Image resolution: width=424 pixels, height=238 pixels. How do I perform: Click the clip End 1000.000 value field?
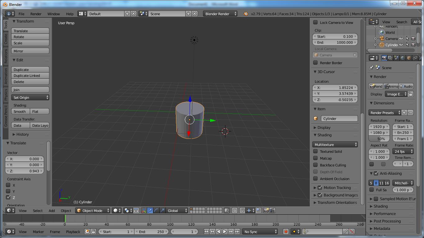335,42
